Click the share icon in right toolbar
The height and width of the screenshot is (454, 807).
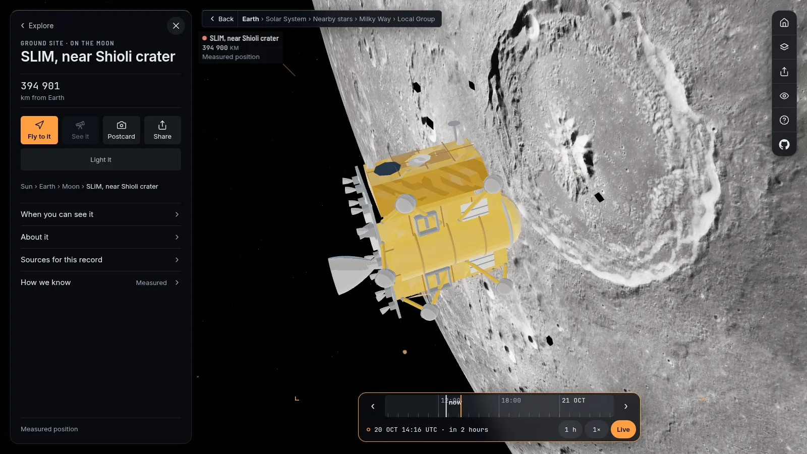pyautogui.click(x=784, y=72)
